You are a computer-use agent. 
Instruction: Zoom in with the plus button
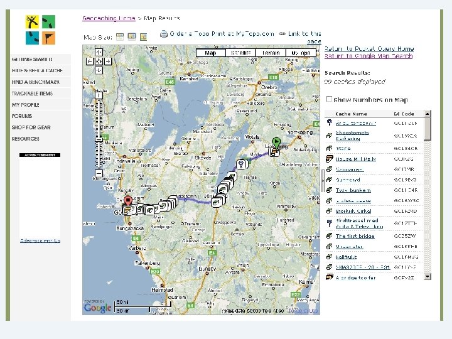click(99, 95)
